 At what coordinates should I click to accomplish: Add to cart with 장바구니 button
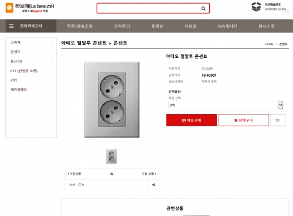243,120
